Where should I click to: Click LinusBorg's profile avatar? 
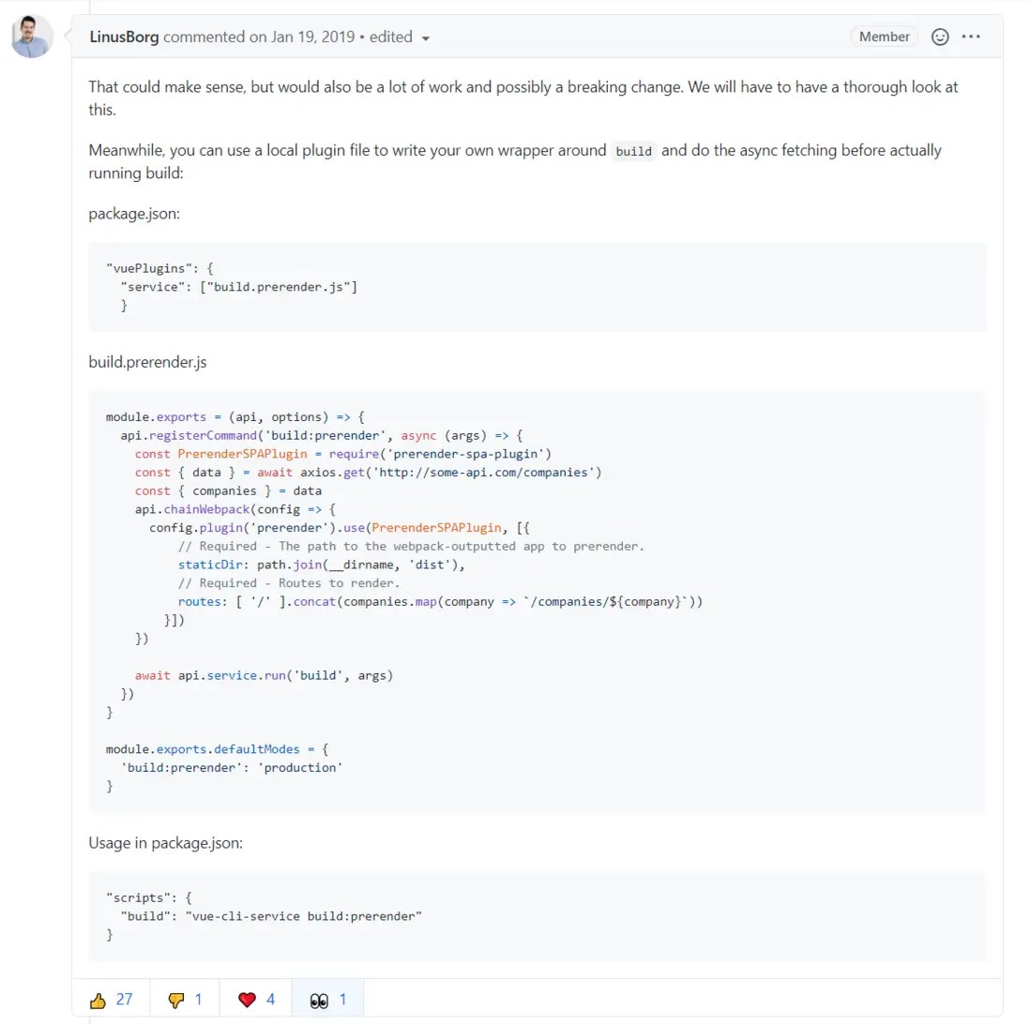(31, 35)
